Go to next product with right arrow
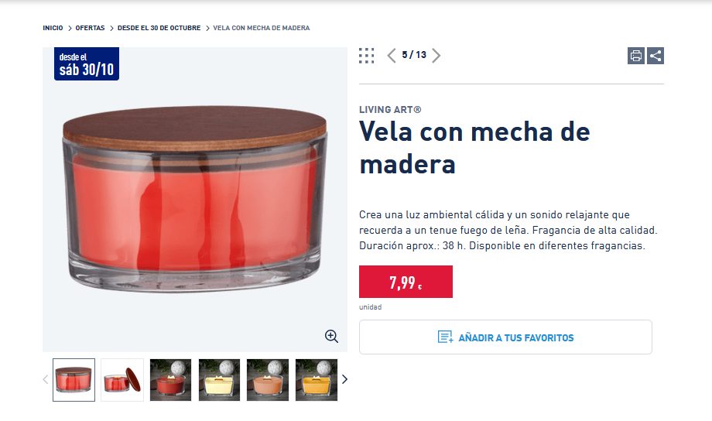This screenshot has height=421, width=712. 436,56
